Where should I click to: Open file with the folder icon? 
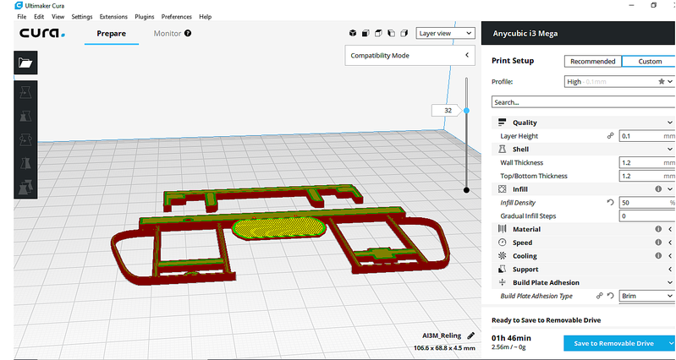pyautogui.click(x=25, y=63)
